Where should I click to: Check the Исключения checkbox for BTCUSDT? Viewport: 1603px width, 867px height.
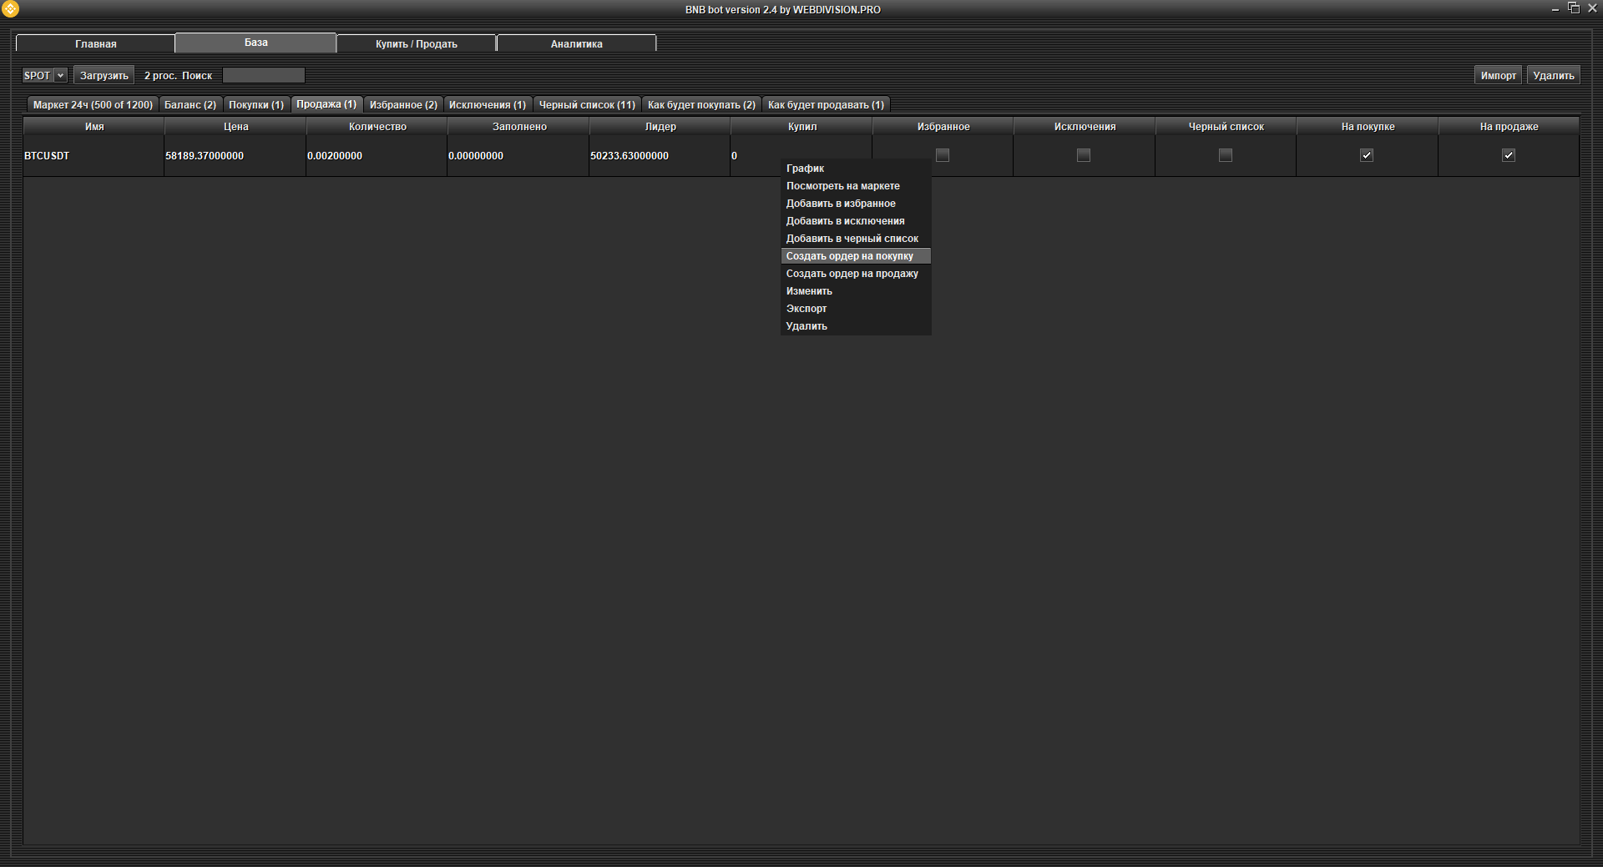click(x=1084, y=155)
